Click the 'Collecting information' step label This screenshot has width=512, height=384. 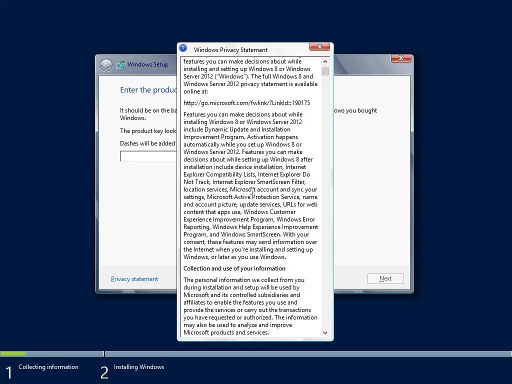[48, 366]
